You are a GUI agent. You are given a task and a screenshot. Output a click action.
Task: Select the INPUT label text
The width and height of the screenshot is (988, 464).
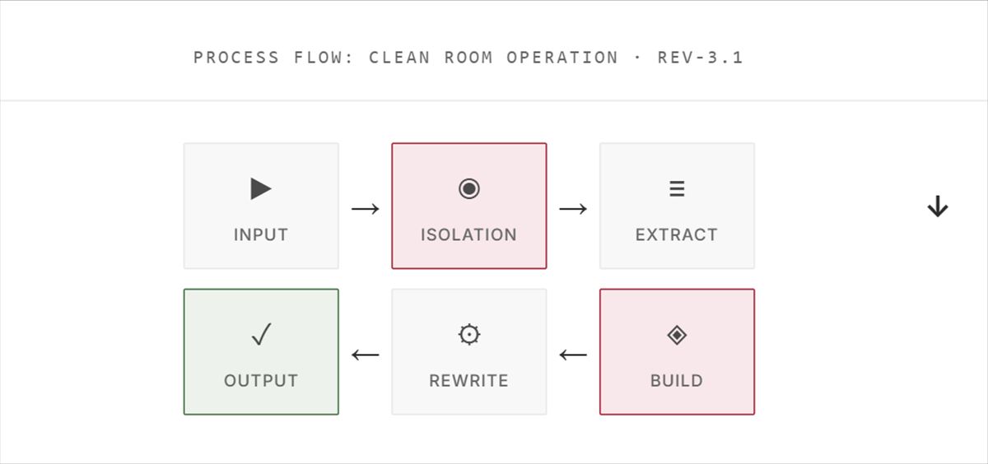[261, 234]
